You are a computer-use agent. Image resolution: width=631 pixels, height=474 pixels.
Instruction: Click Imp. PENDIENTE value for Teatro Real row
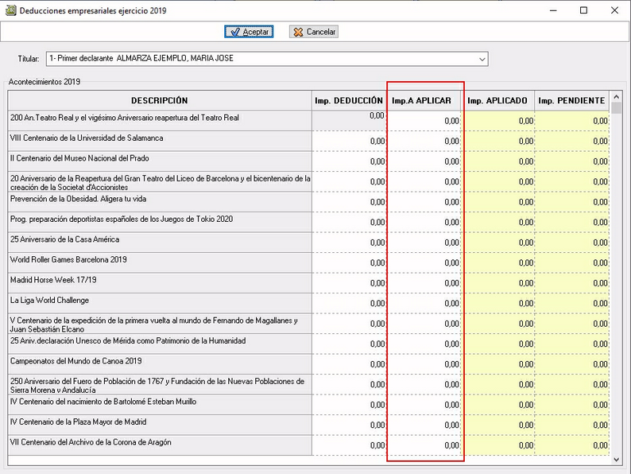(571, 121)
